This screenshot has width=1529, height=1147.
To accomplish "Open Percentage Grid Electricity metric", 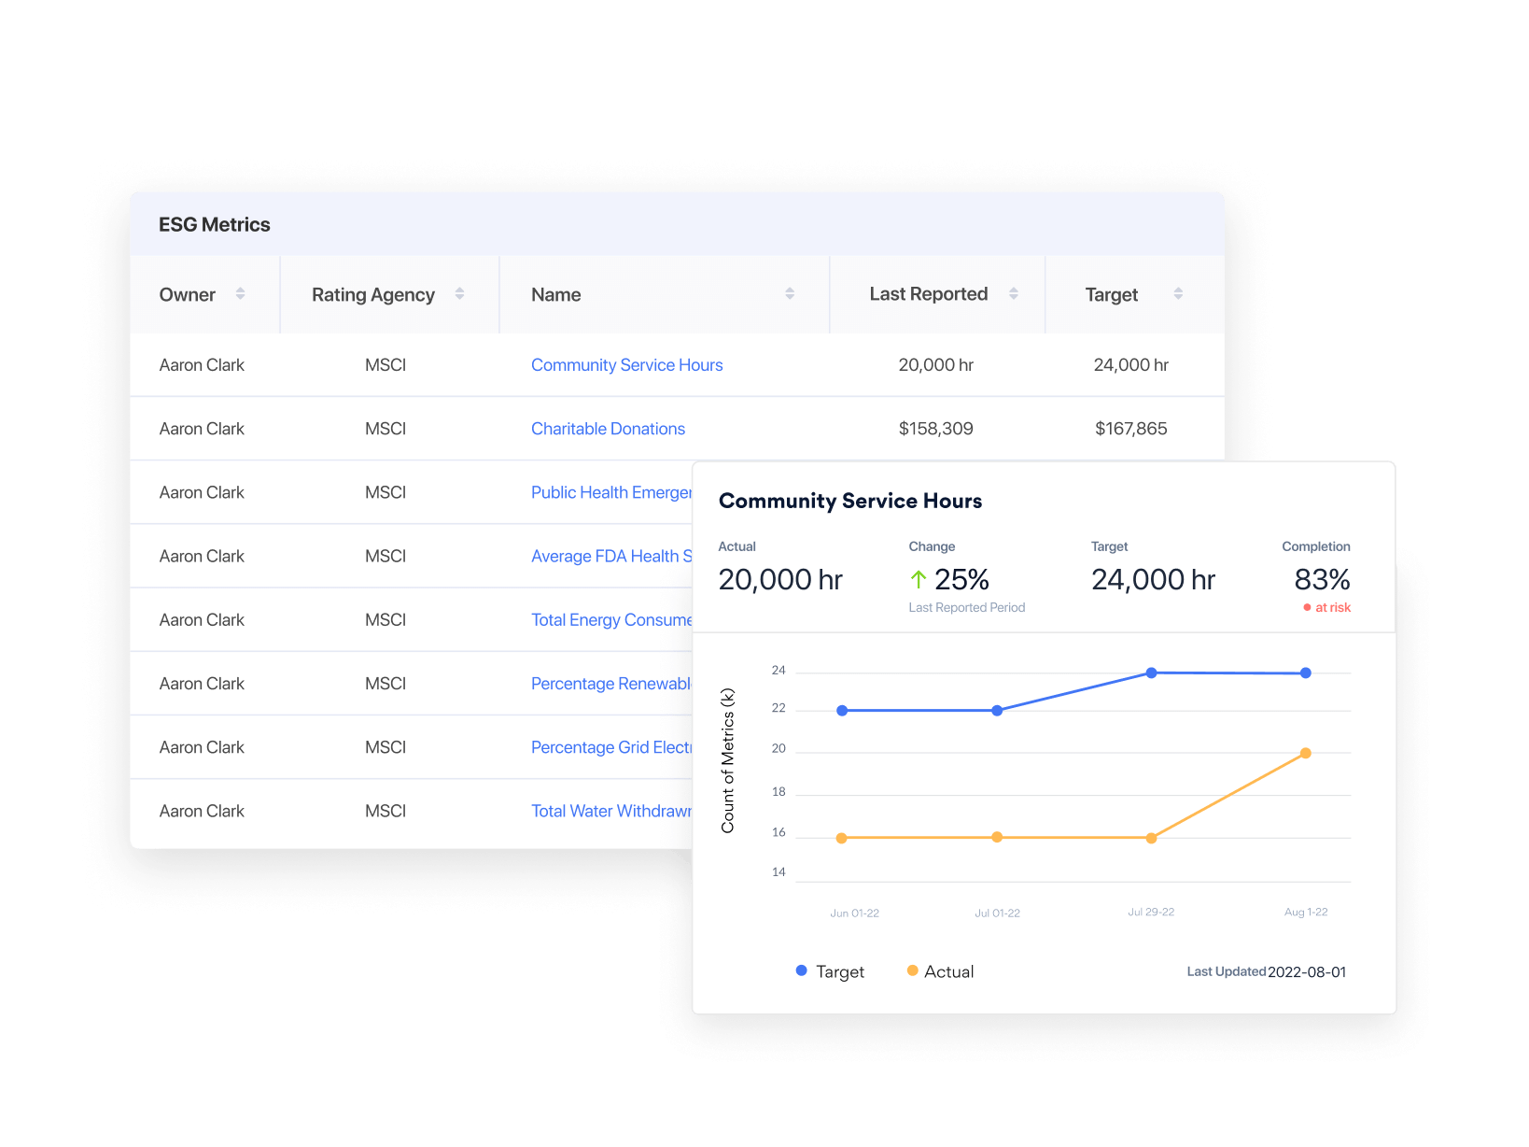I will (610, 747).
